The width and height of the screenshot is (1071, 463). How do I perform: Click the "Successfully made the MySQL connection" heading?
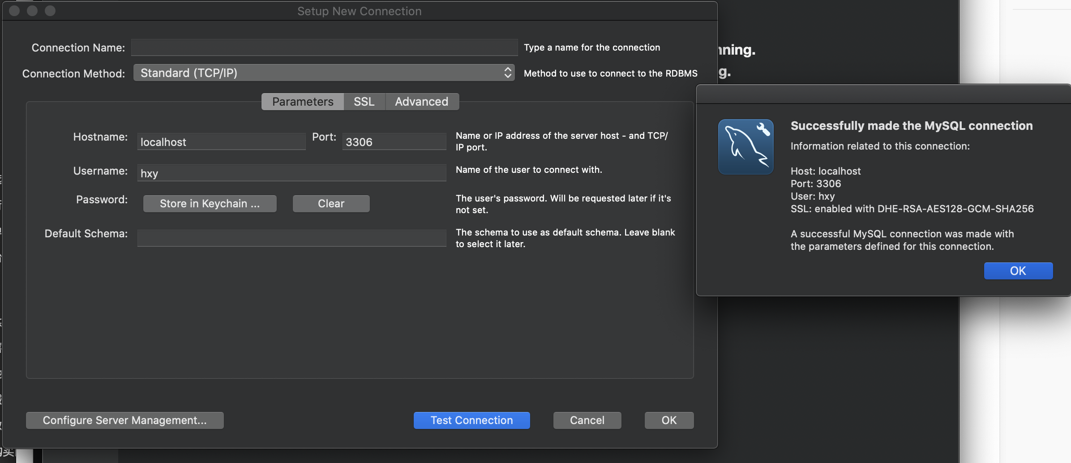[x=912, y=126]
